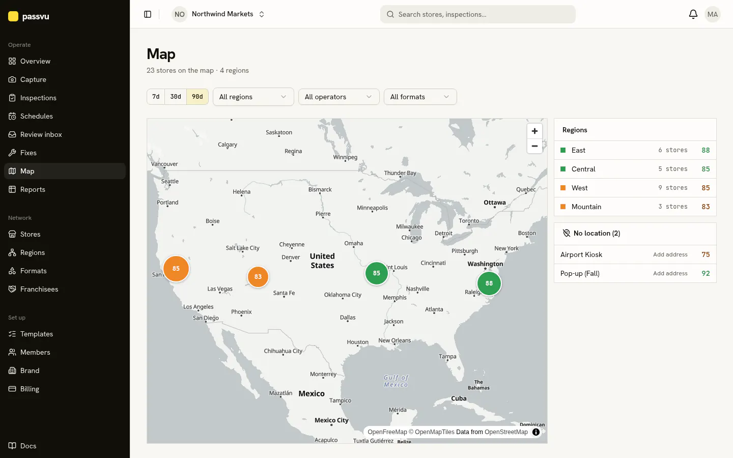The width and height of the screenshot is (733, 458).
Task: Open Reports in sidebar
Action: (65, 189)
